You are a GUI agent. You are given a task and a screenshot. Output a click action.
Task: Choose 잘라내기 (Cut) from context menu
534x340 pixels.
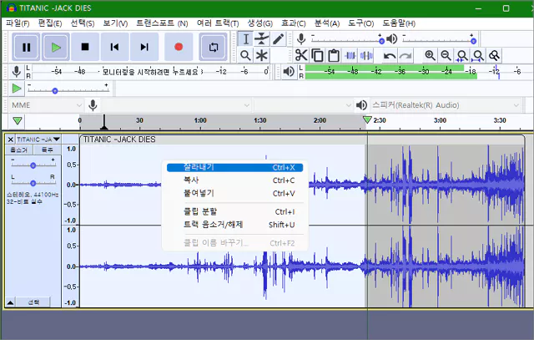click(x=234, y=167)
